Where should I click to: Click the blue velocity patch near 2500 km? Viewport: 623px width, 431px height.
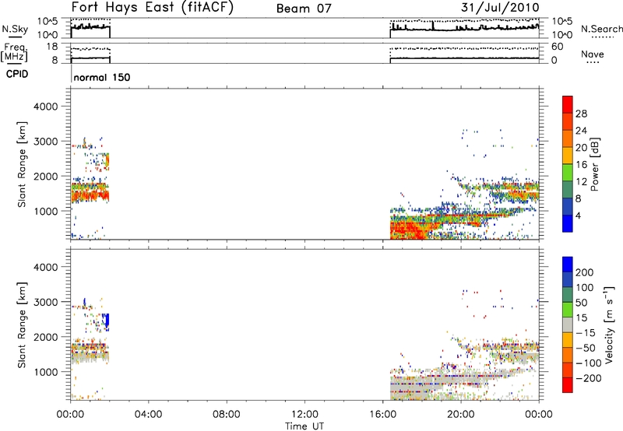106,322
